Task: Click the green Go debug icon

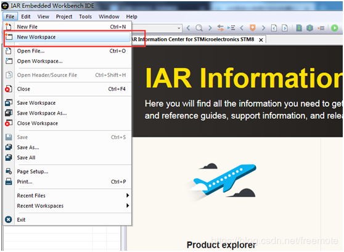Action: [x=334, y=28]
